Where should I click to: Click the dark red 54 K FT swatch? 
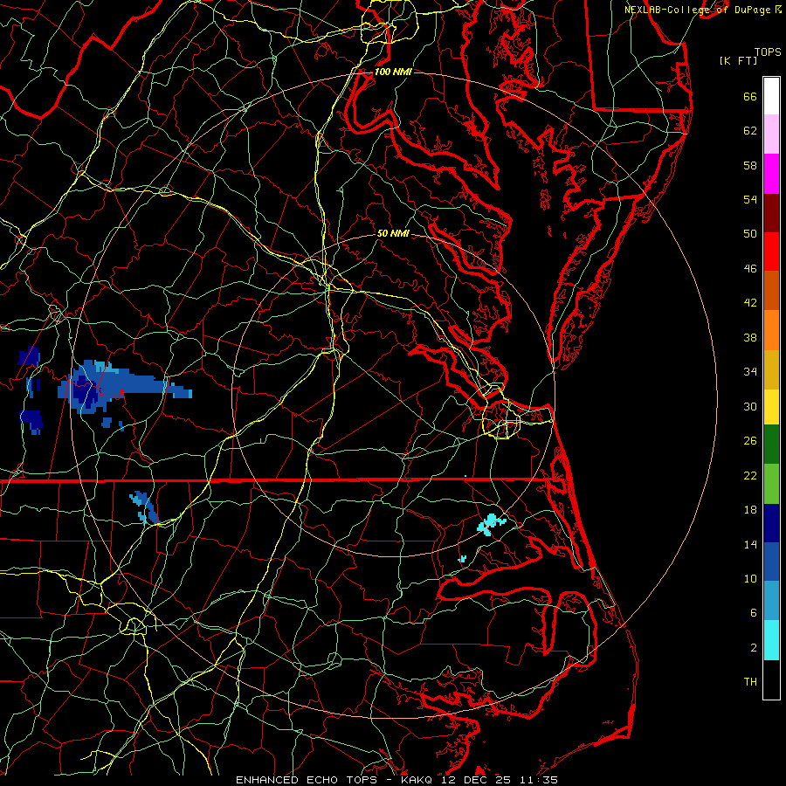(x=771, y=212)
